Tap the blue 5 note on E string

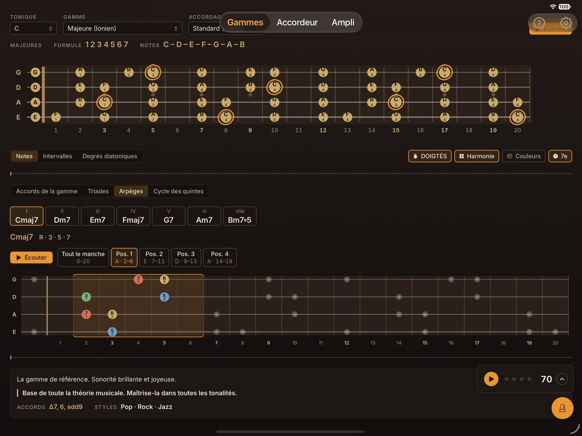112,331
